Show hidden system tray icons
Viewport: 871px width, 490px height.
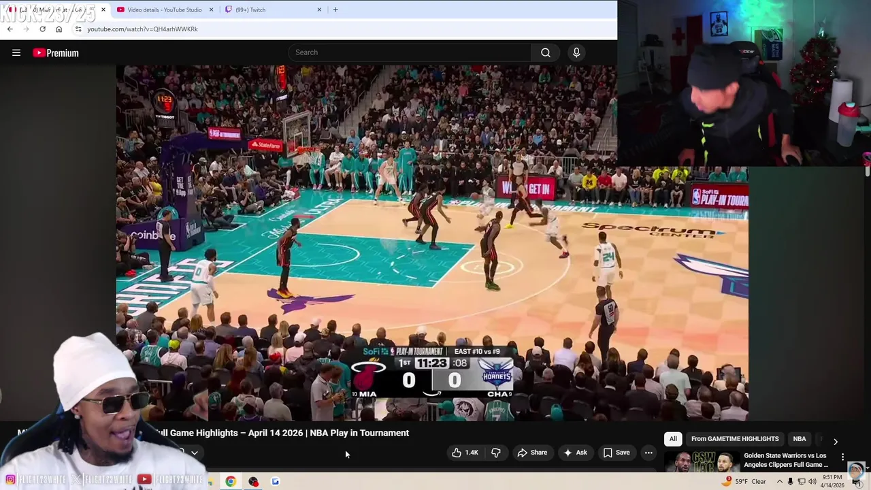pyautogui.click(x=780, y=481)
